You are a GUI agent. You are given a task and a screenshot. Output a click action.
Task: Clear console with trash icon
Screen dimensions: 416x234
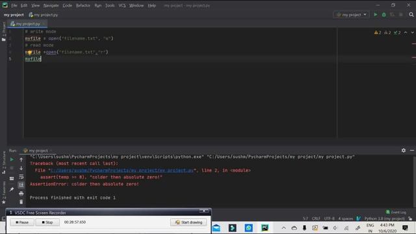pyautogui.click(x=21, y=202)
